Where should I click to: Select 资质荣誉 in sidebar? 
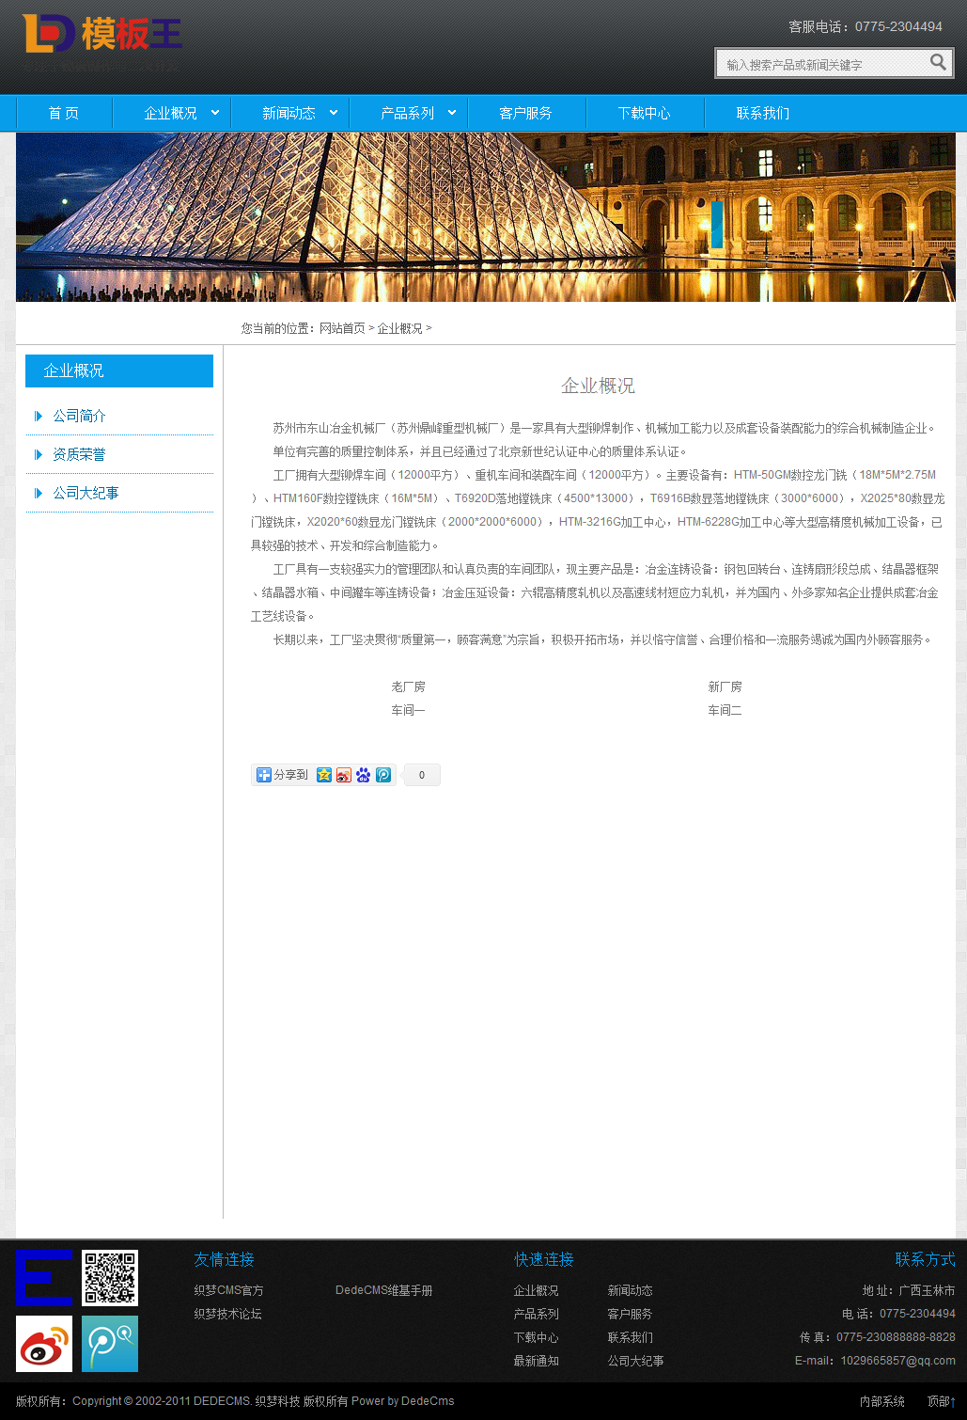pyautogui.click(x=79, y=454)
